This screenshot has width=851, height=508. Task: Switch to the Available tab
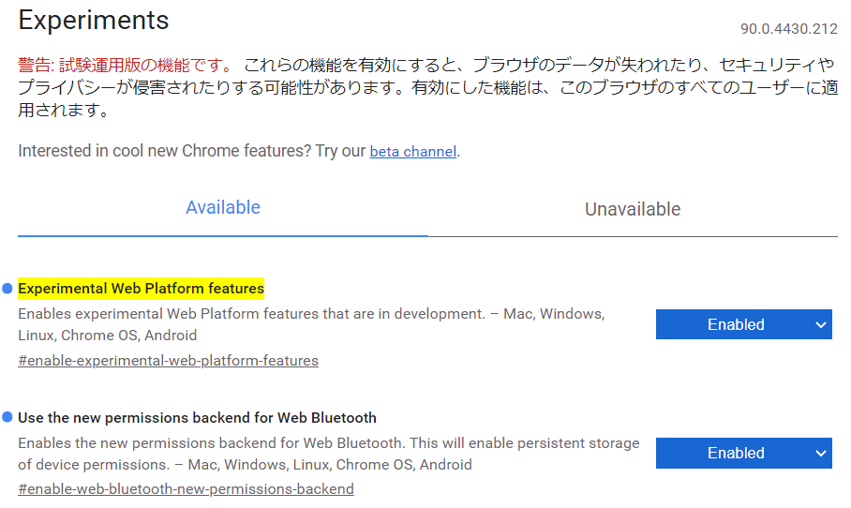[x=223, y=208]
